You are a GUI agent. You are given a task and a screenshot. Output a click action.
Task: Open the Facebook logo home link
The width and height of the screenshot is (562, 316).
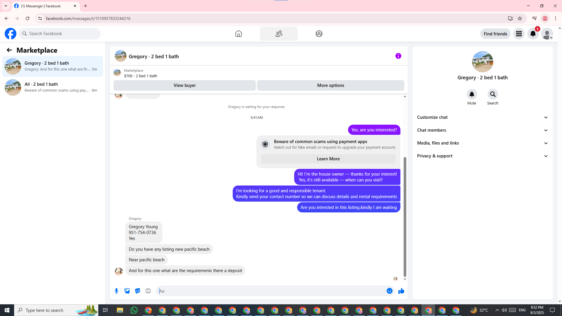11,34
